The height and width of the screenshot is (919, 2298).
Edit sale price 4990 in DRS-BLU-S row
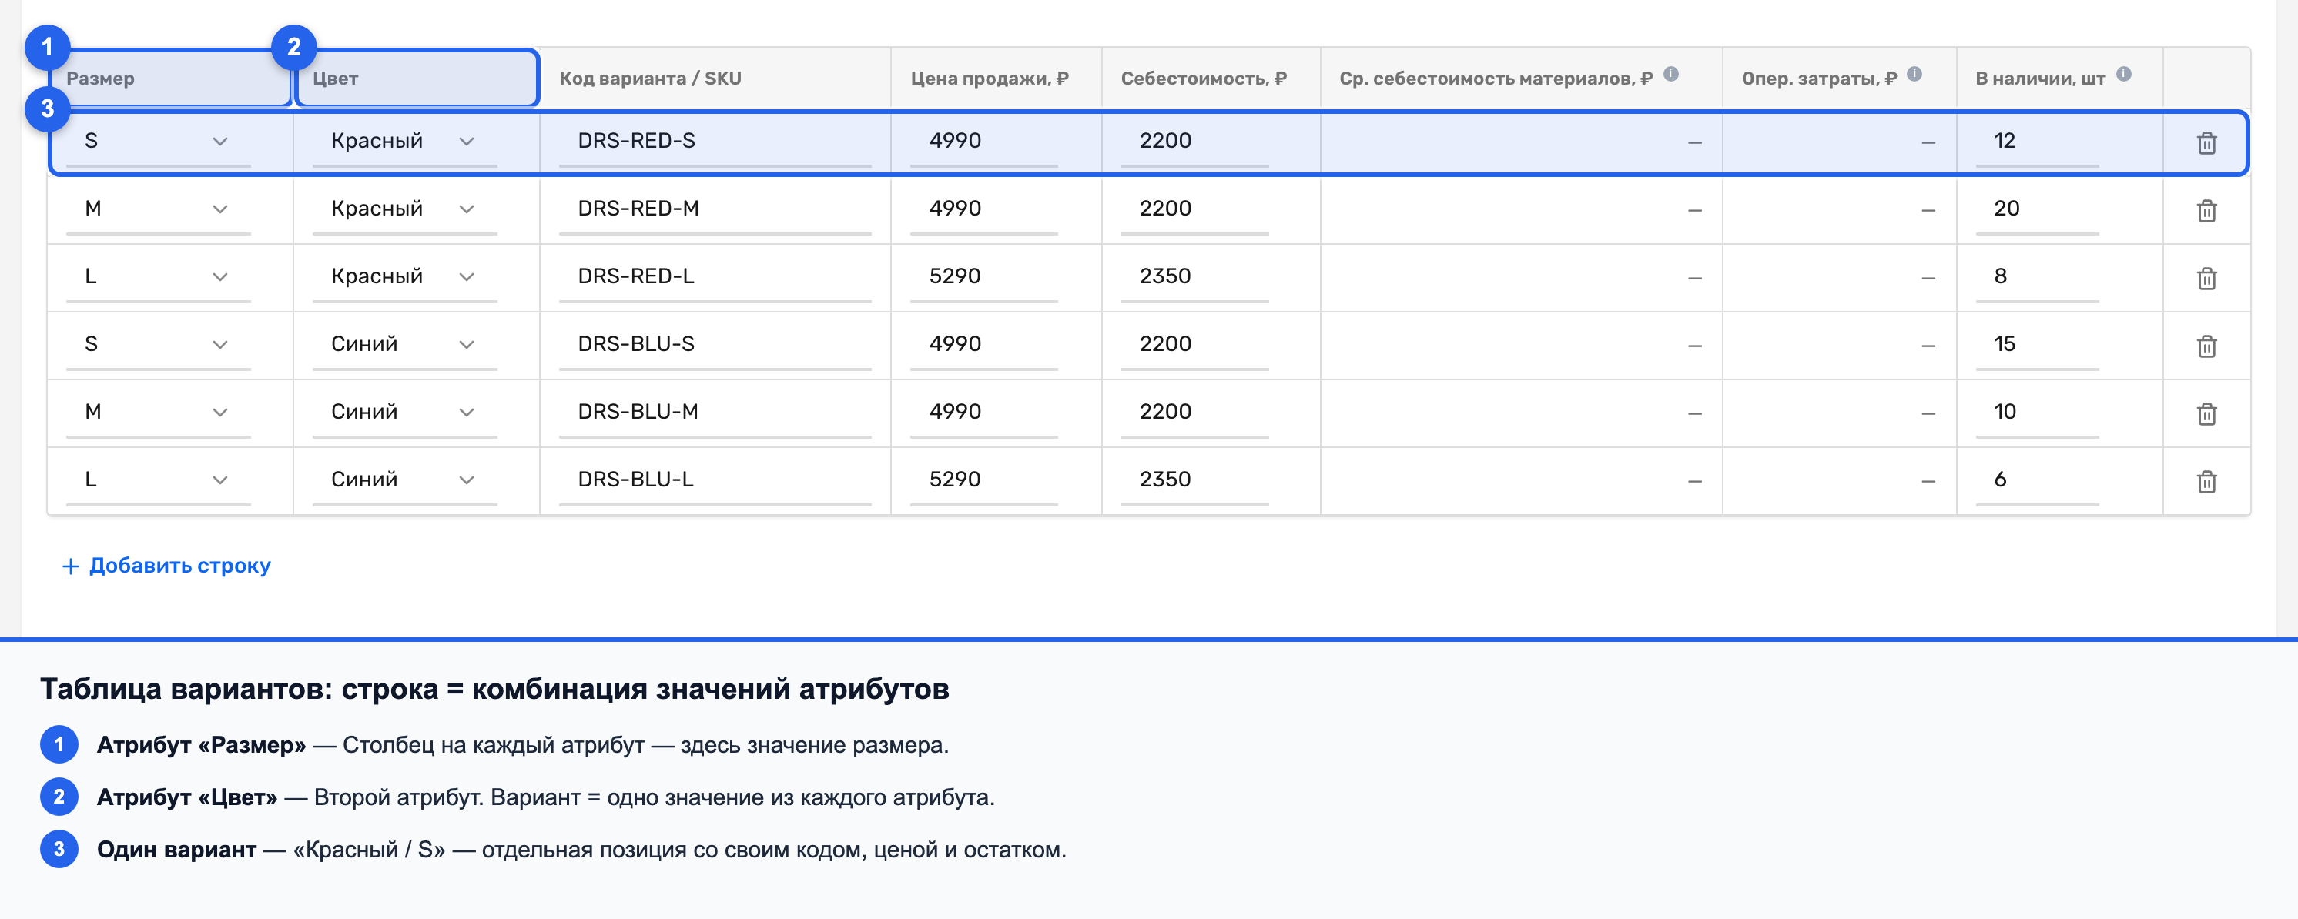coord(984,344)
